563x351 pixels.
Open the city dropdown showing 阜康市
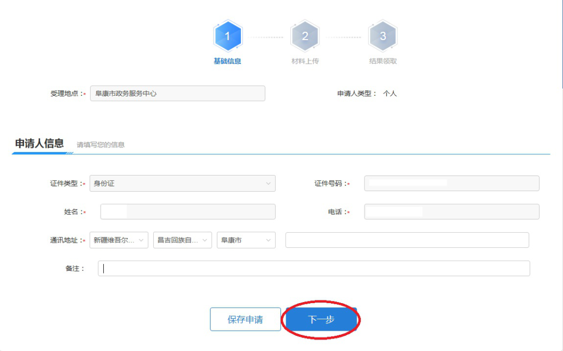pos(246,240)
